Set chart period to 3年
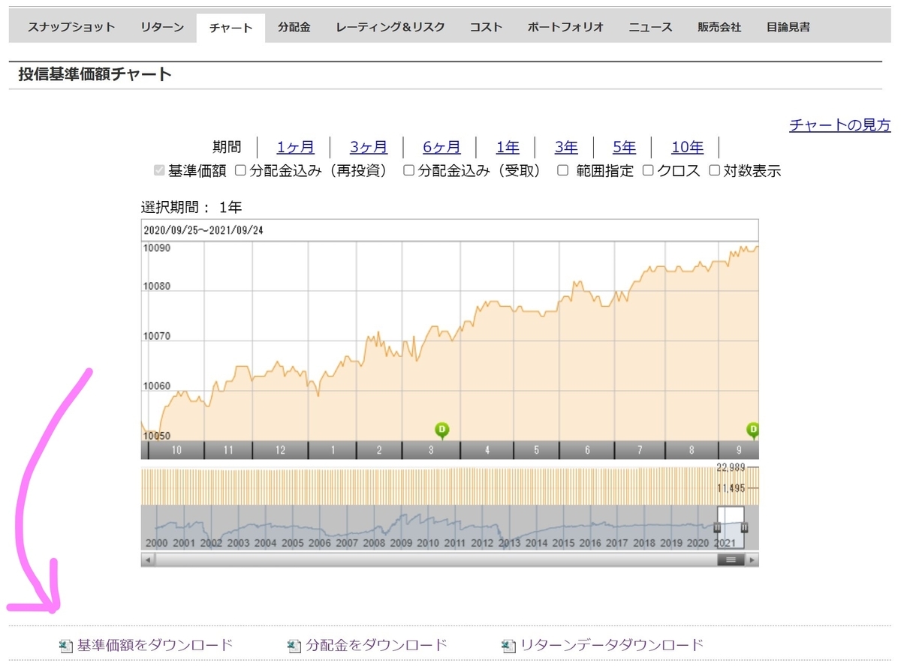Viewport: 901px width, 666px height. [566, 147]
